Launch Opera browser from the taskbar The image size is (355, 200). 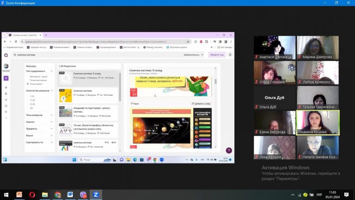32,195
